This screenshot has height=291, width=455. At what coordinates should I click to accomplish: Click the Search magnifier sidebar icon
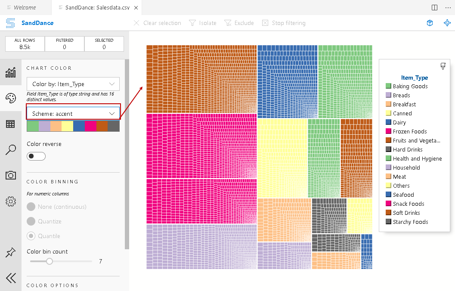(11, 150)
